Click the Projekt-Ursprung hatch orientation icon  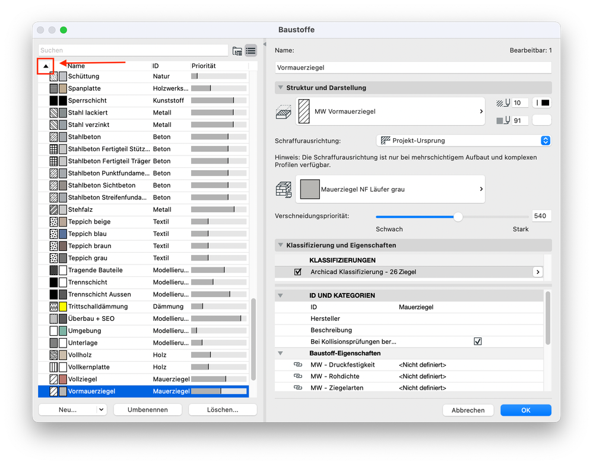pyautogui.click(x=385, y=141)
